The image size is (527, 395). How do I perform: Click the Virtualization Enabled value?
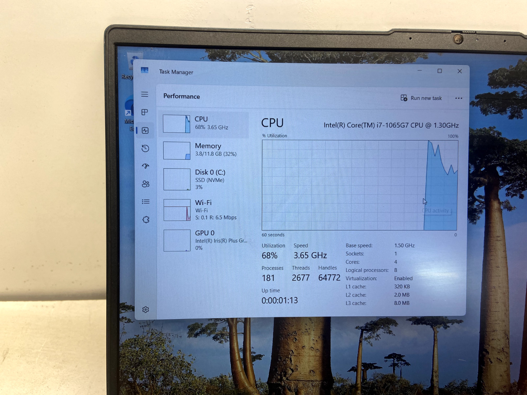click(403, 278)
